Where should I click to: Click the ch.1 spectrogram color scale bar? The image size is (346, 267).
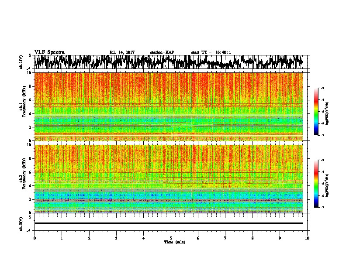(x=316, y=112)
